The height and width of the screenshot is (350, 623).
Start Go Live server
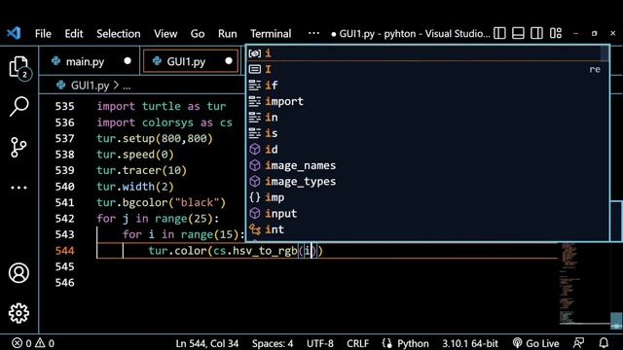click(x=535, y=343)
